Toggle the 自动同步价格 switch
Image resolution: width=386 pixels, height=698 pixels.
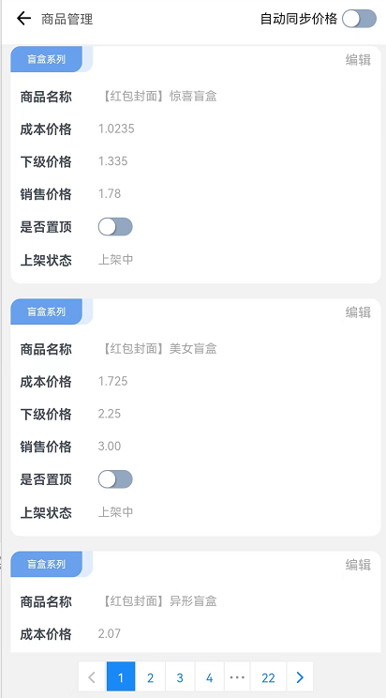[x=360, y=19]
